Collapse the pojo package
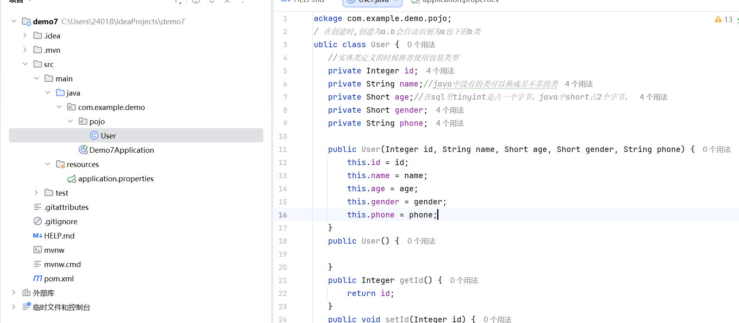 70,121
